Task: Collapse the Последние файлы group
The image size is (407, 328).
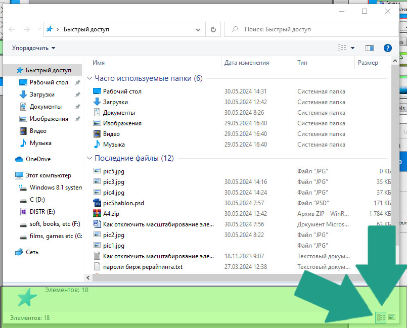Action: click(x=90, y=158)
